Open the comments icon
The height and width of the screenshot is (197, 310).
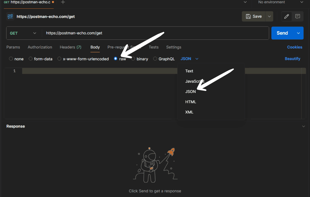(x=298, y=16)
